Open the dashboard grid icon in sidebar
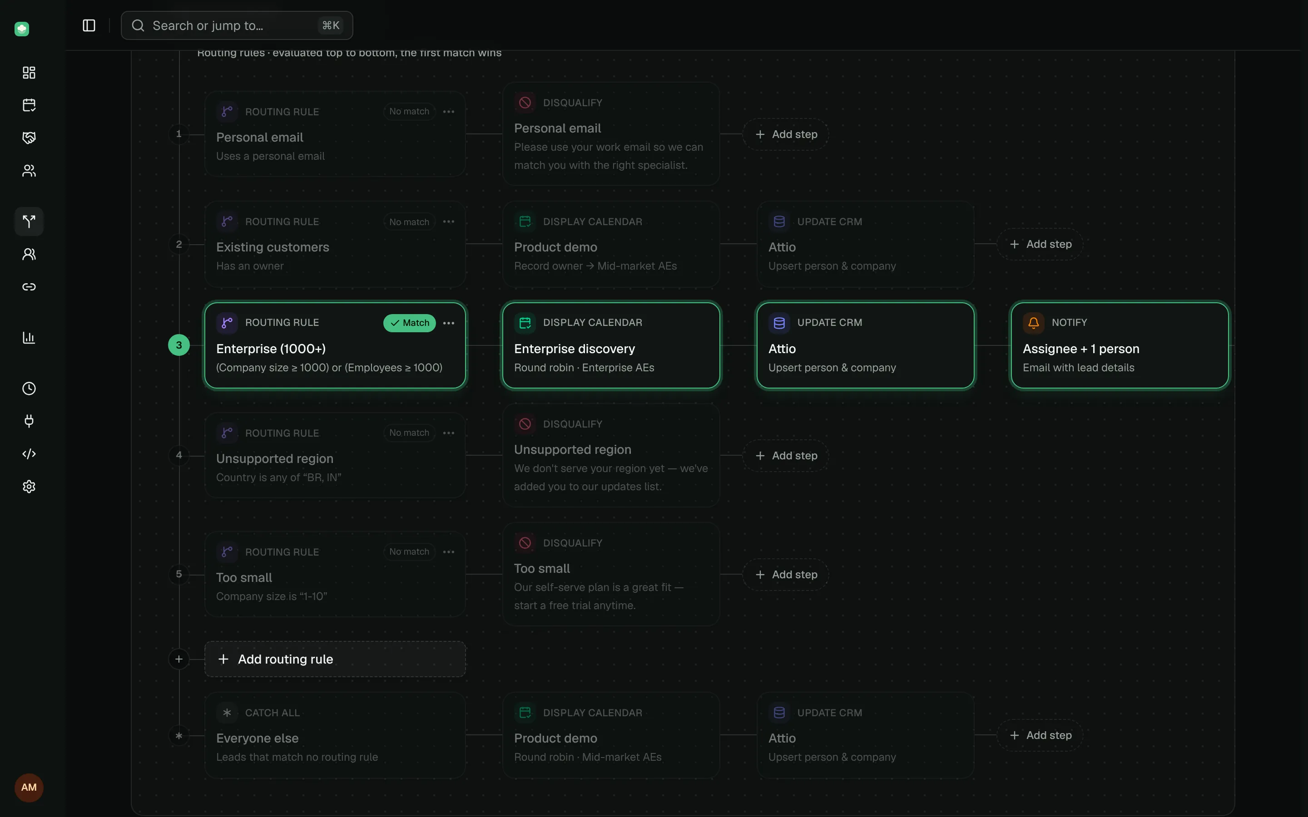 click(29, 73)
